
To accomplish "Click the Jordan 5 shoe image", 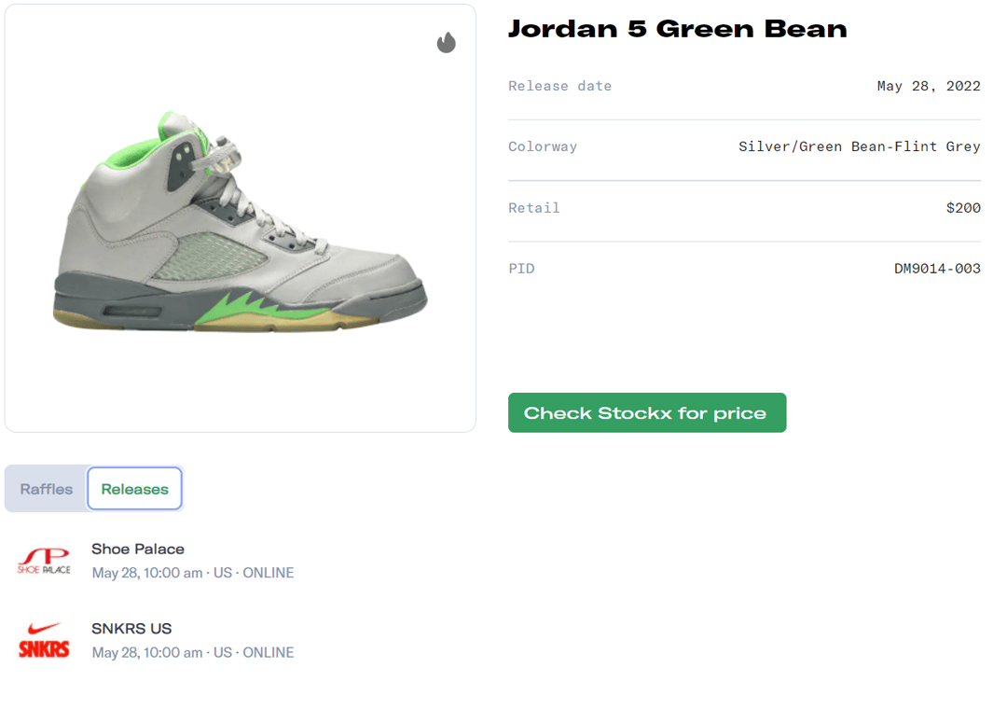I will pyautogui.click(x=241, y=222).
